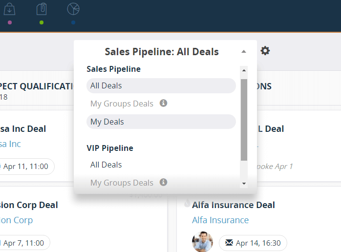Viewport: 341px width, 252px height.
Task: Open the pipeline settings gear
Action: click(x=265, y=51)
